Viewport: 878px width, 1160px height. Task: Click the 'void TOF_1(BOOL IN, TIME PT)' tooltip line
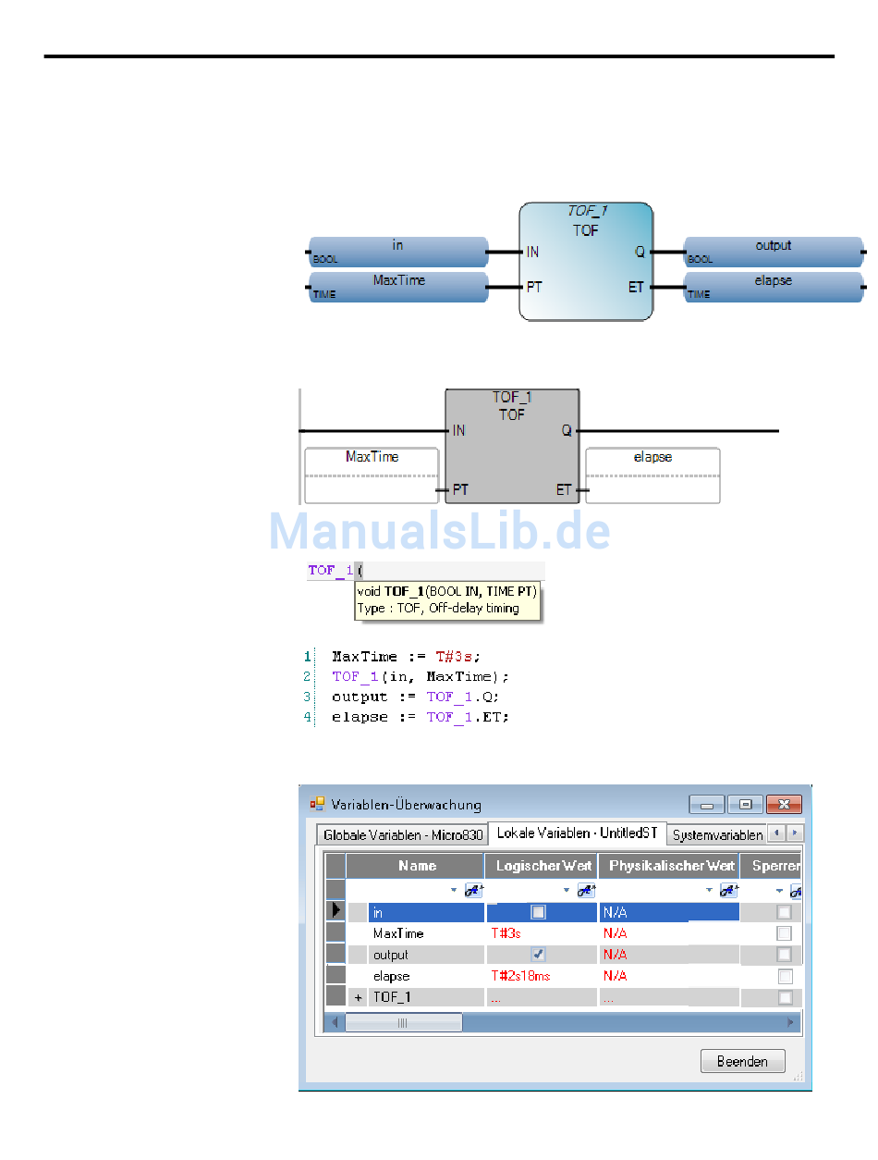(x=447, y=592)
